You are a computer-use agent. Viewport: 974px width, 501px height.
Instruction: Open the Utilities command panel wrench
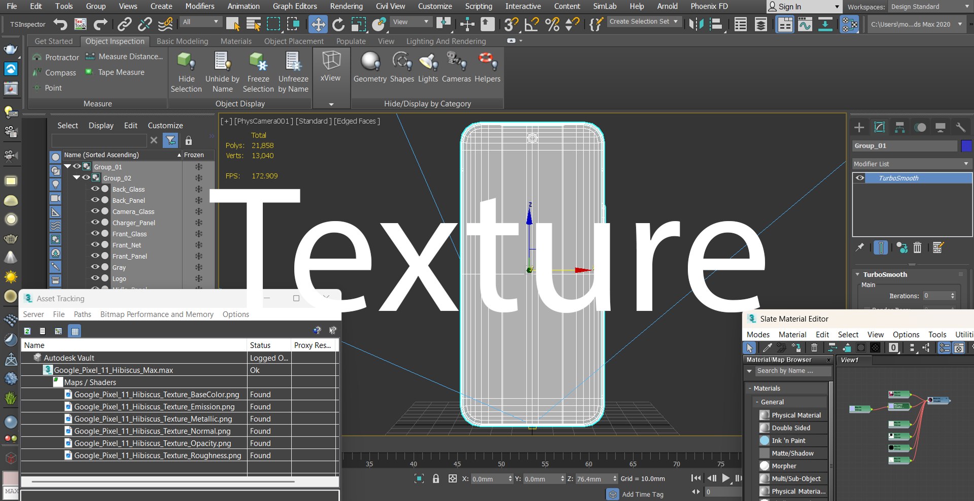960,127
